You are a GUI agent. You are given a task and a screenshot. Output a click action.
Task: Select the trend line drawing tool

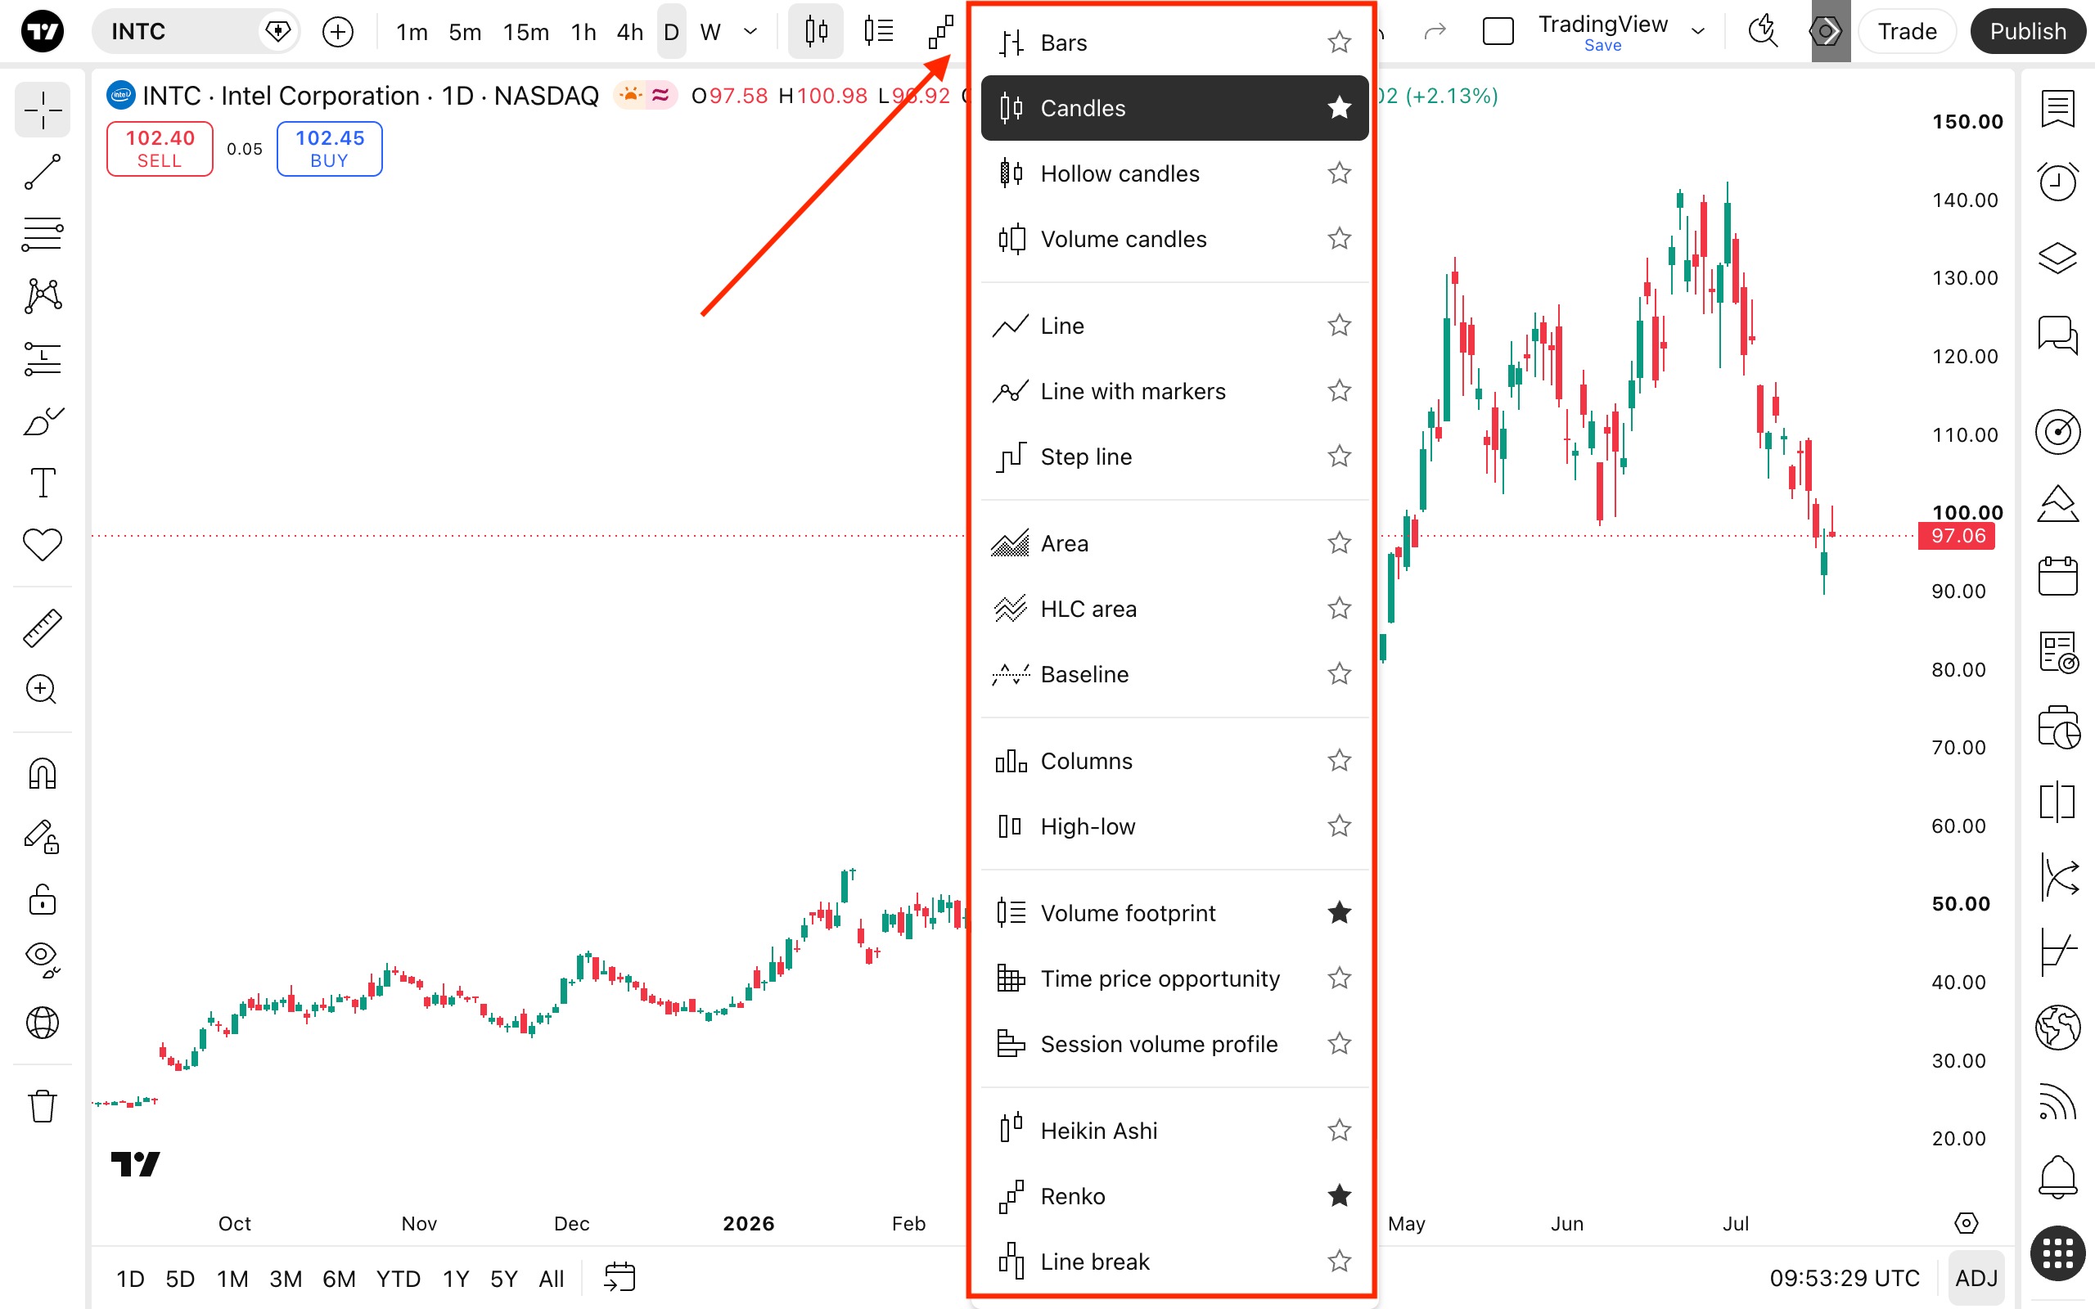click(43, 173)
